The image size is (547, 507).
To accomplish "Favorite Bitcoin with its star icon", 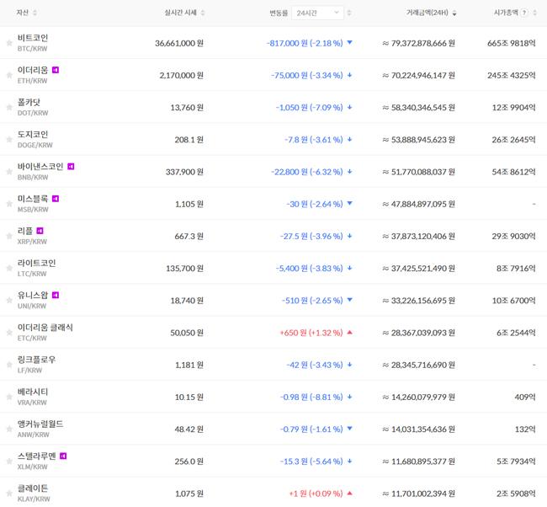I will (x=9, y=42).
